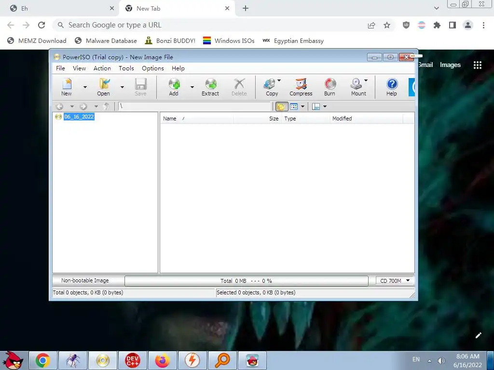The width and height of the screenshot is (494, 370).
Task: Click the Search Google or type URL bar
Action: pyautogui.click(x=208, y=25)
